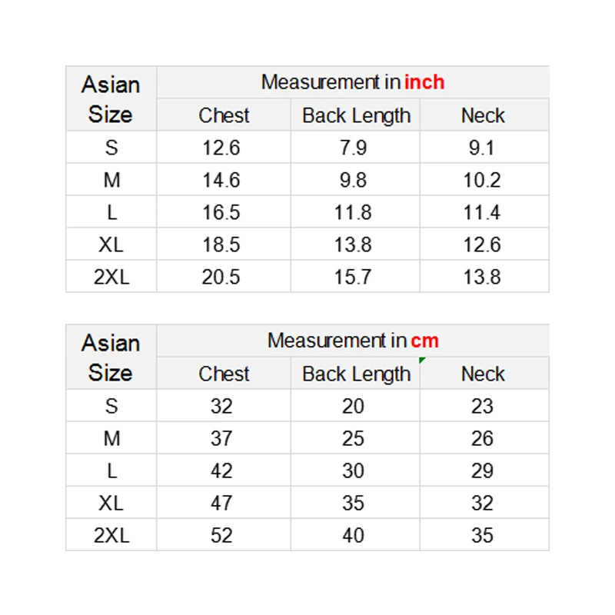Select the red "cm" unit label

pos(424,341)
